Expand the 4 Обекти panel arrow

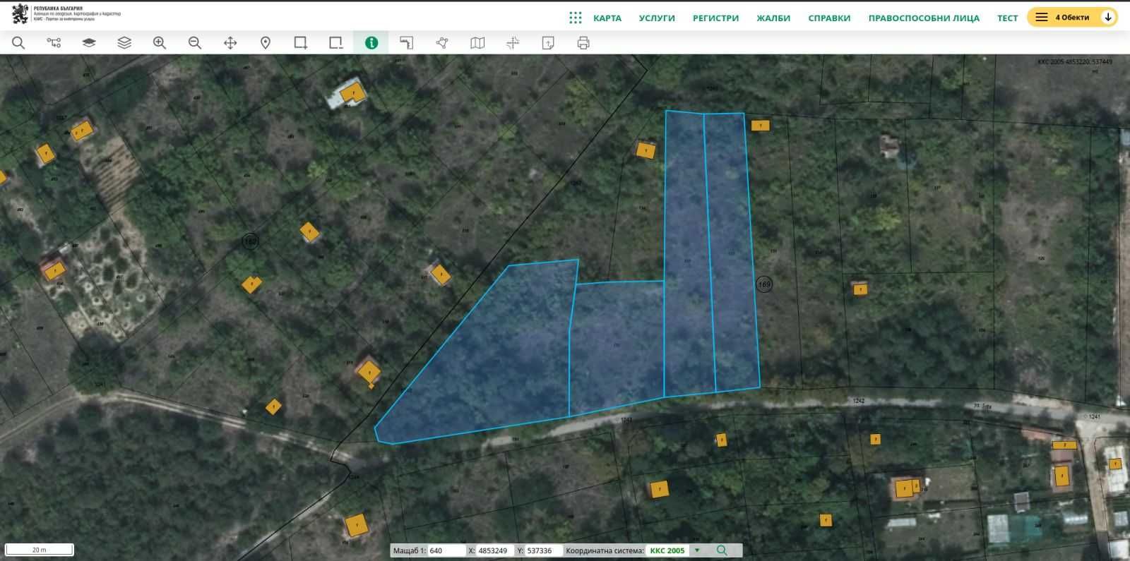(x=1108, y=17)
